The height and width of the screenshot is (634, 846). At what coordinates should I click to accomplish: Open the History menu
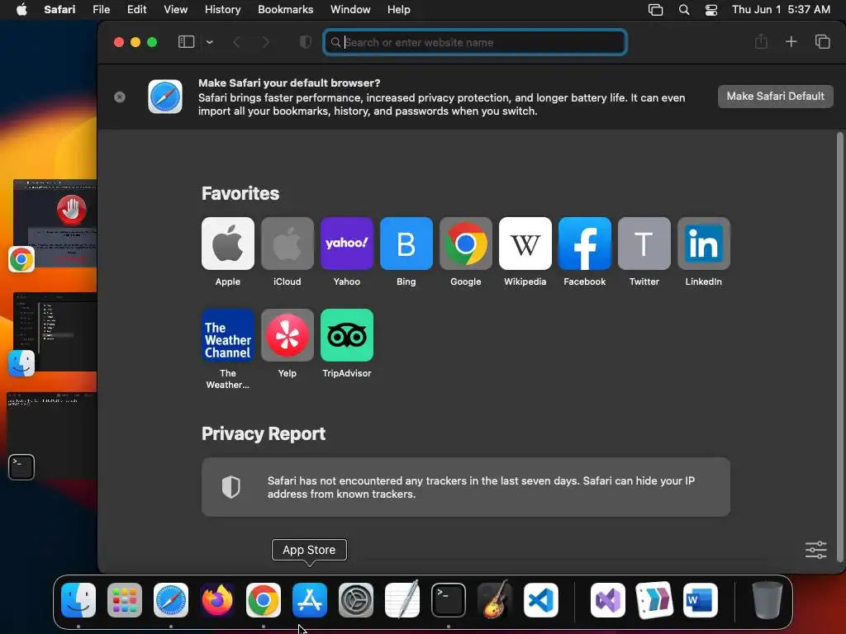tap(222, 10)
